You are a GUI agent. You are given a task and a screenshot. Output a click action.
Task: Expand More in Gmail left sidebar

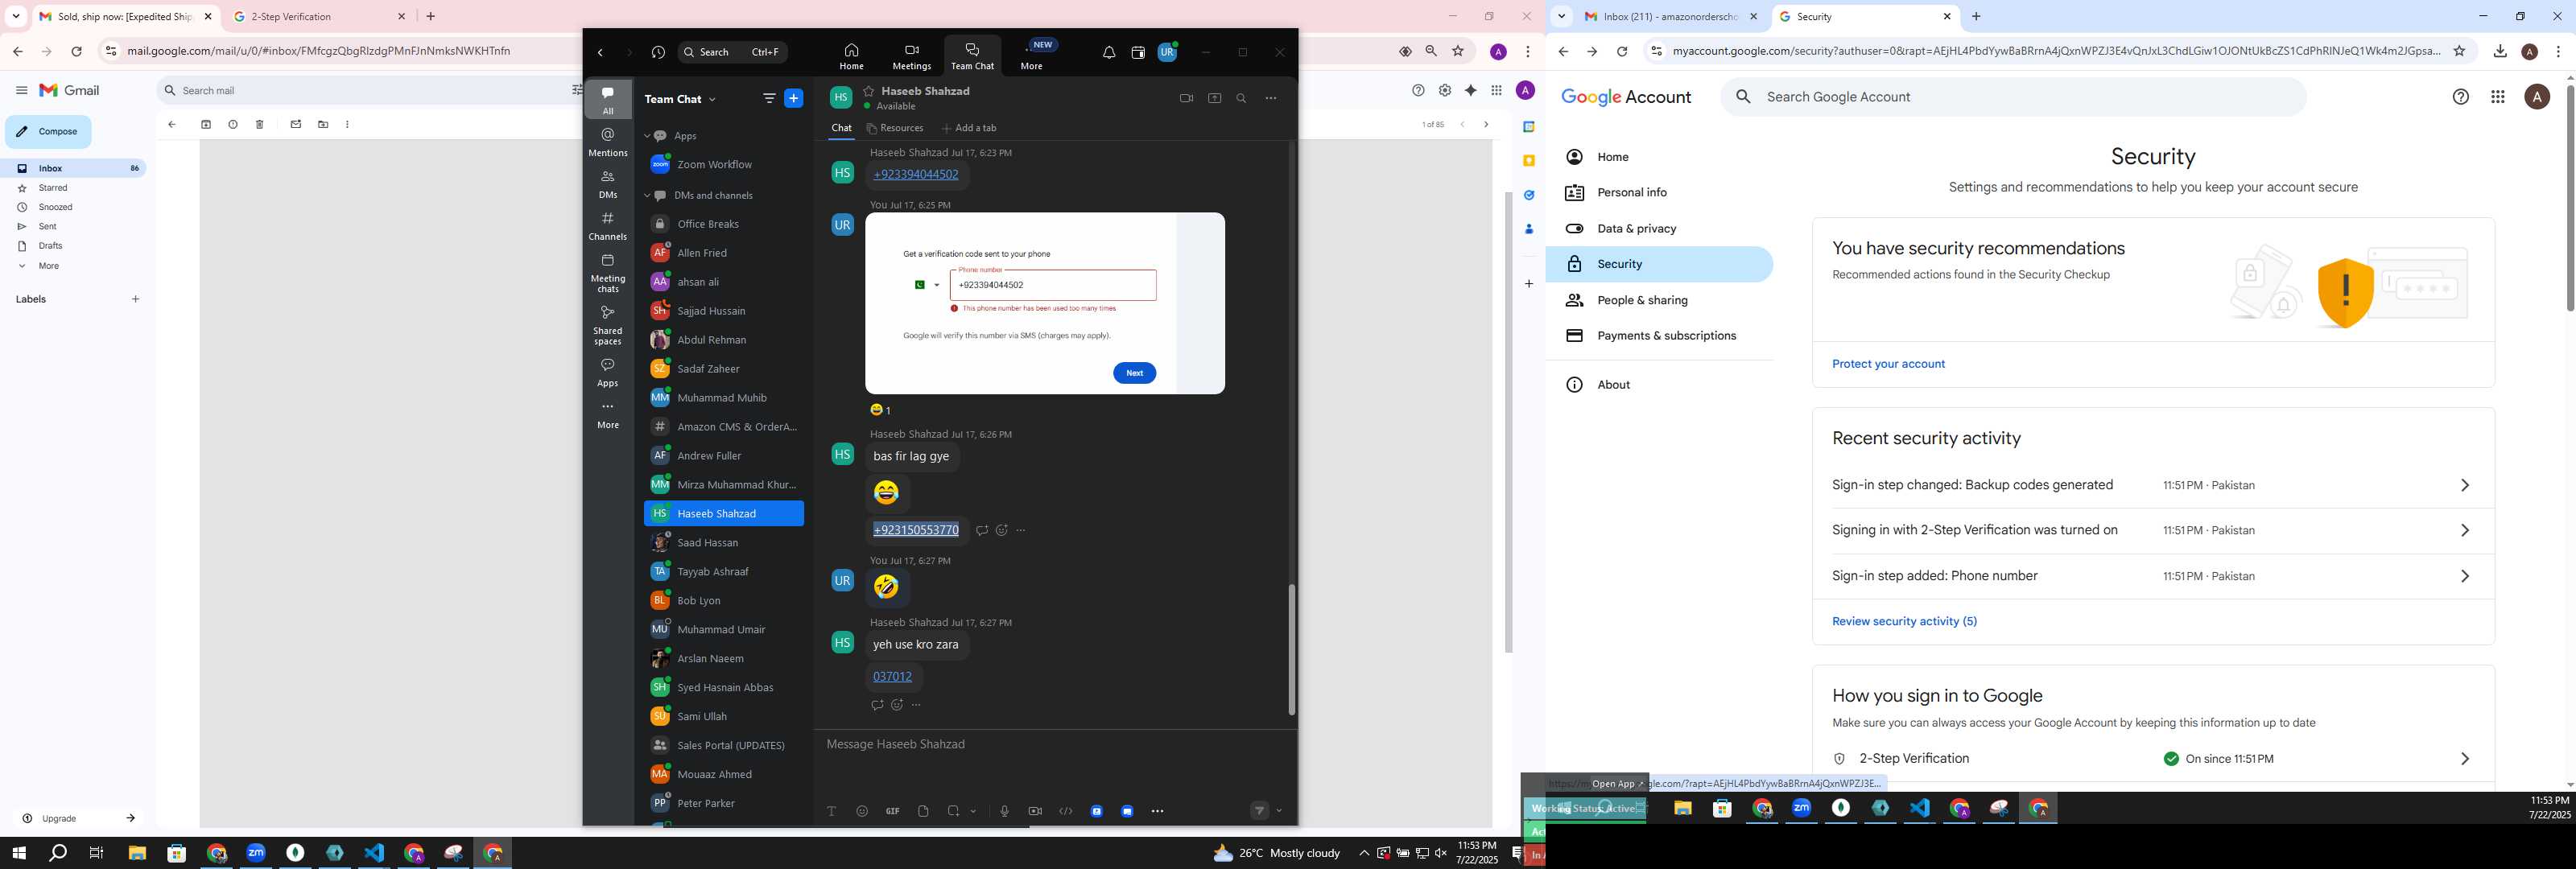pyautogui.click(x=48, y=266)
